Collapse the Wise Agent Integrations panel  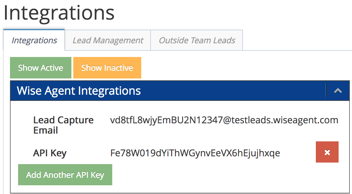338,91
